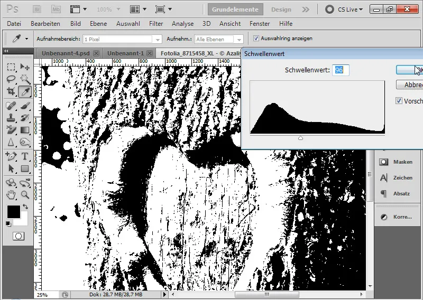Select the Rectangular Marquee tool
Image resolution: width=423 pixels, height=300 pixels.
(11, 67)
